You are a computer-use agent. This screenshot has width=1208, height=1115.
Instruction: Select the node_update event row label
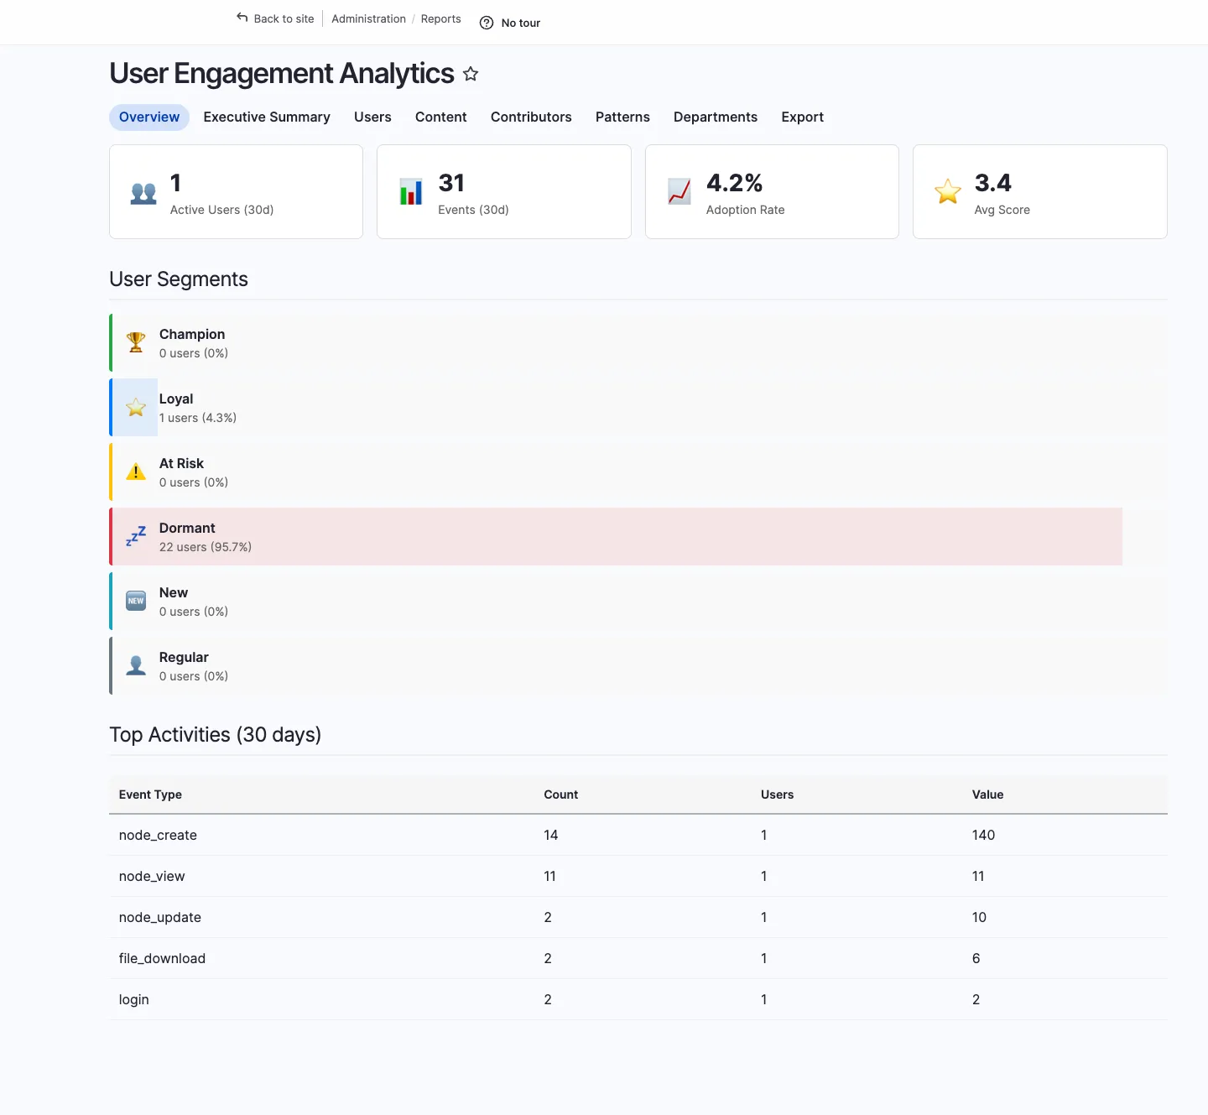click(x=160, y=917)
